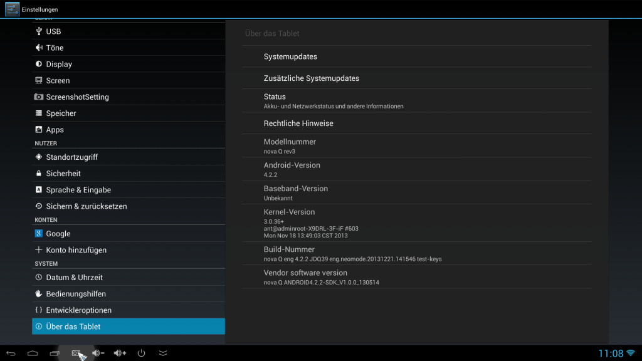The width and height of the screenshot is (642, 361).
Task: Tap the Kernel-Version 3.0.36+ entry
Action: 417,223
